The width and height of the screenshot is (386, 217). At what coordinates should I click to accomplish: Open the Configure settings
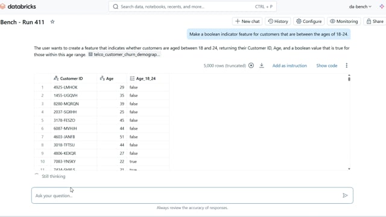point(309,22)
